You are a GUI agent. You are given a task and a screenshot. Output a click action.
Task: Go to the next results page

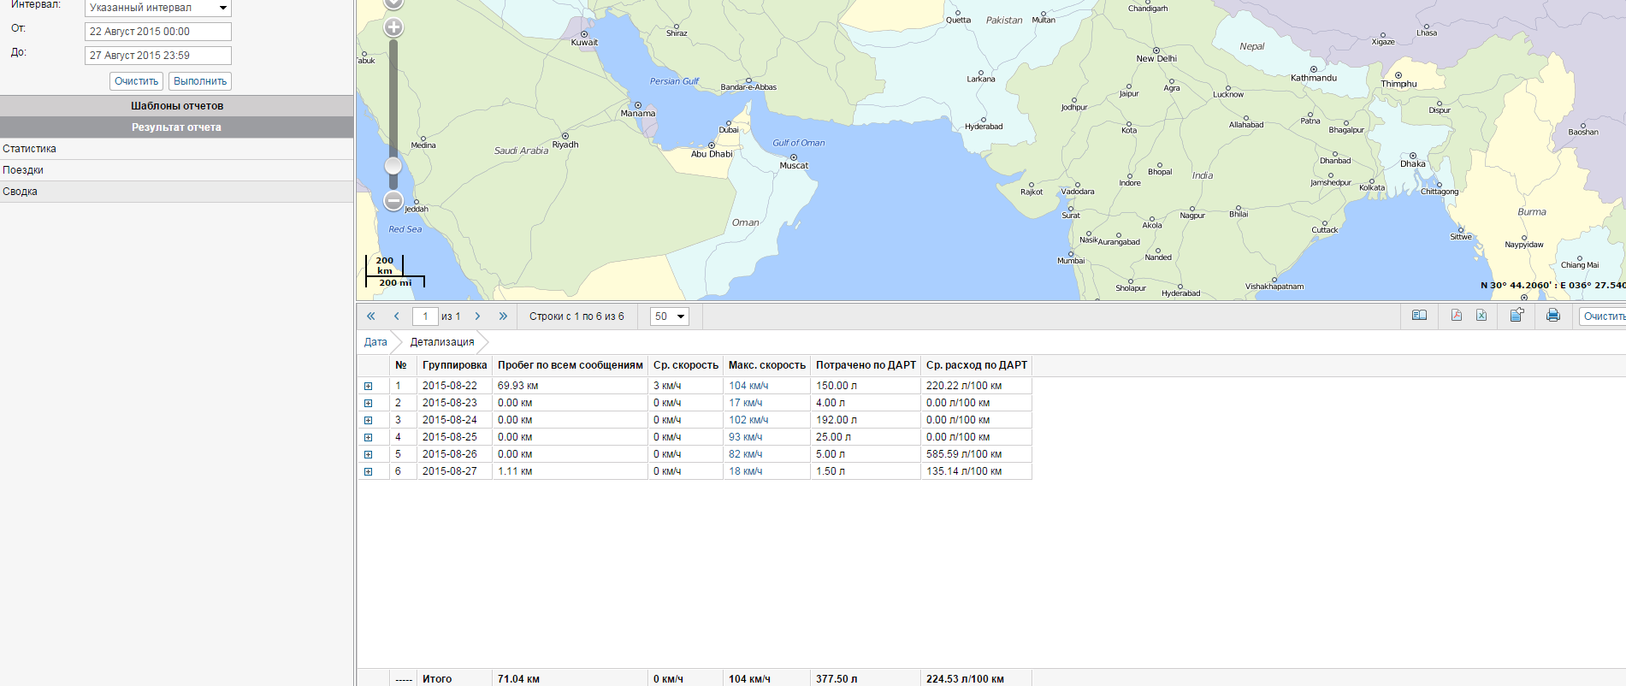[477, 316]
